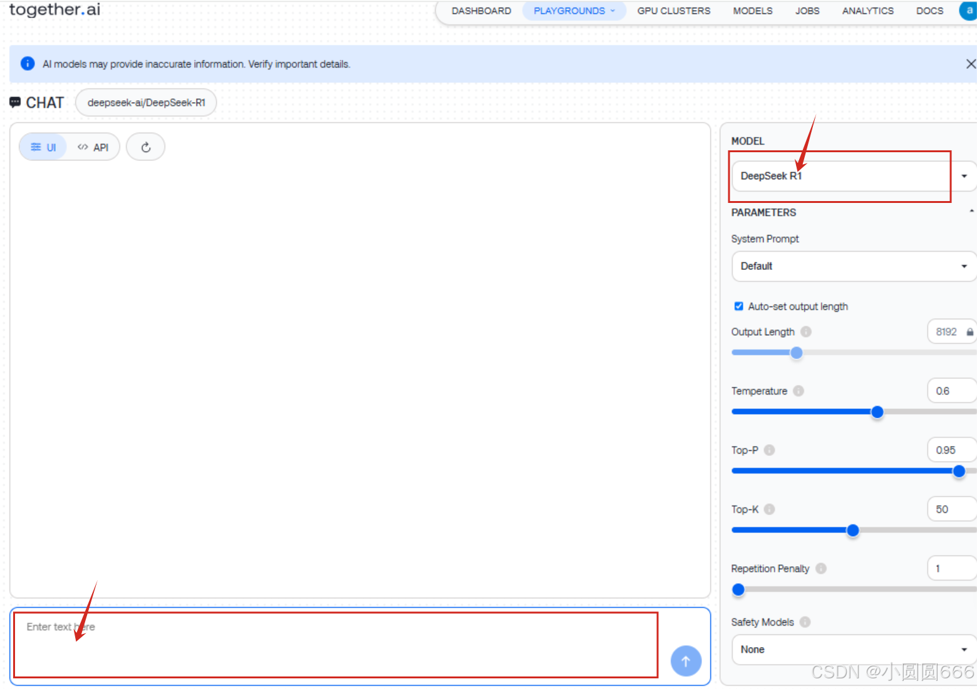Open the DOCS link
This screenshot has width=977, height=689.
(x=929, y=11)
